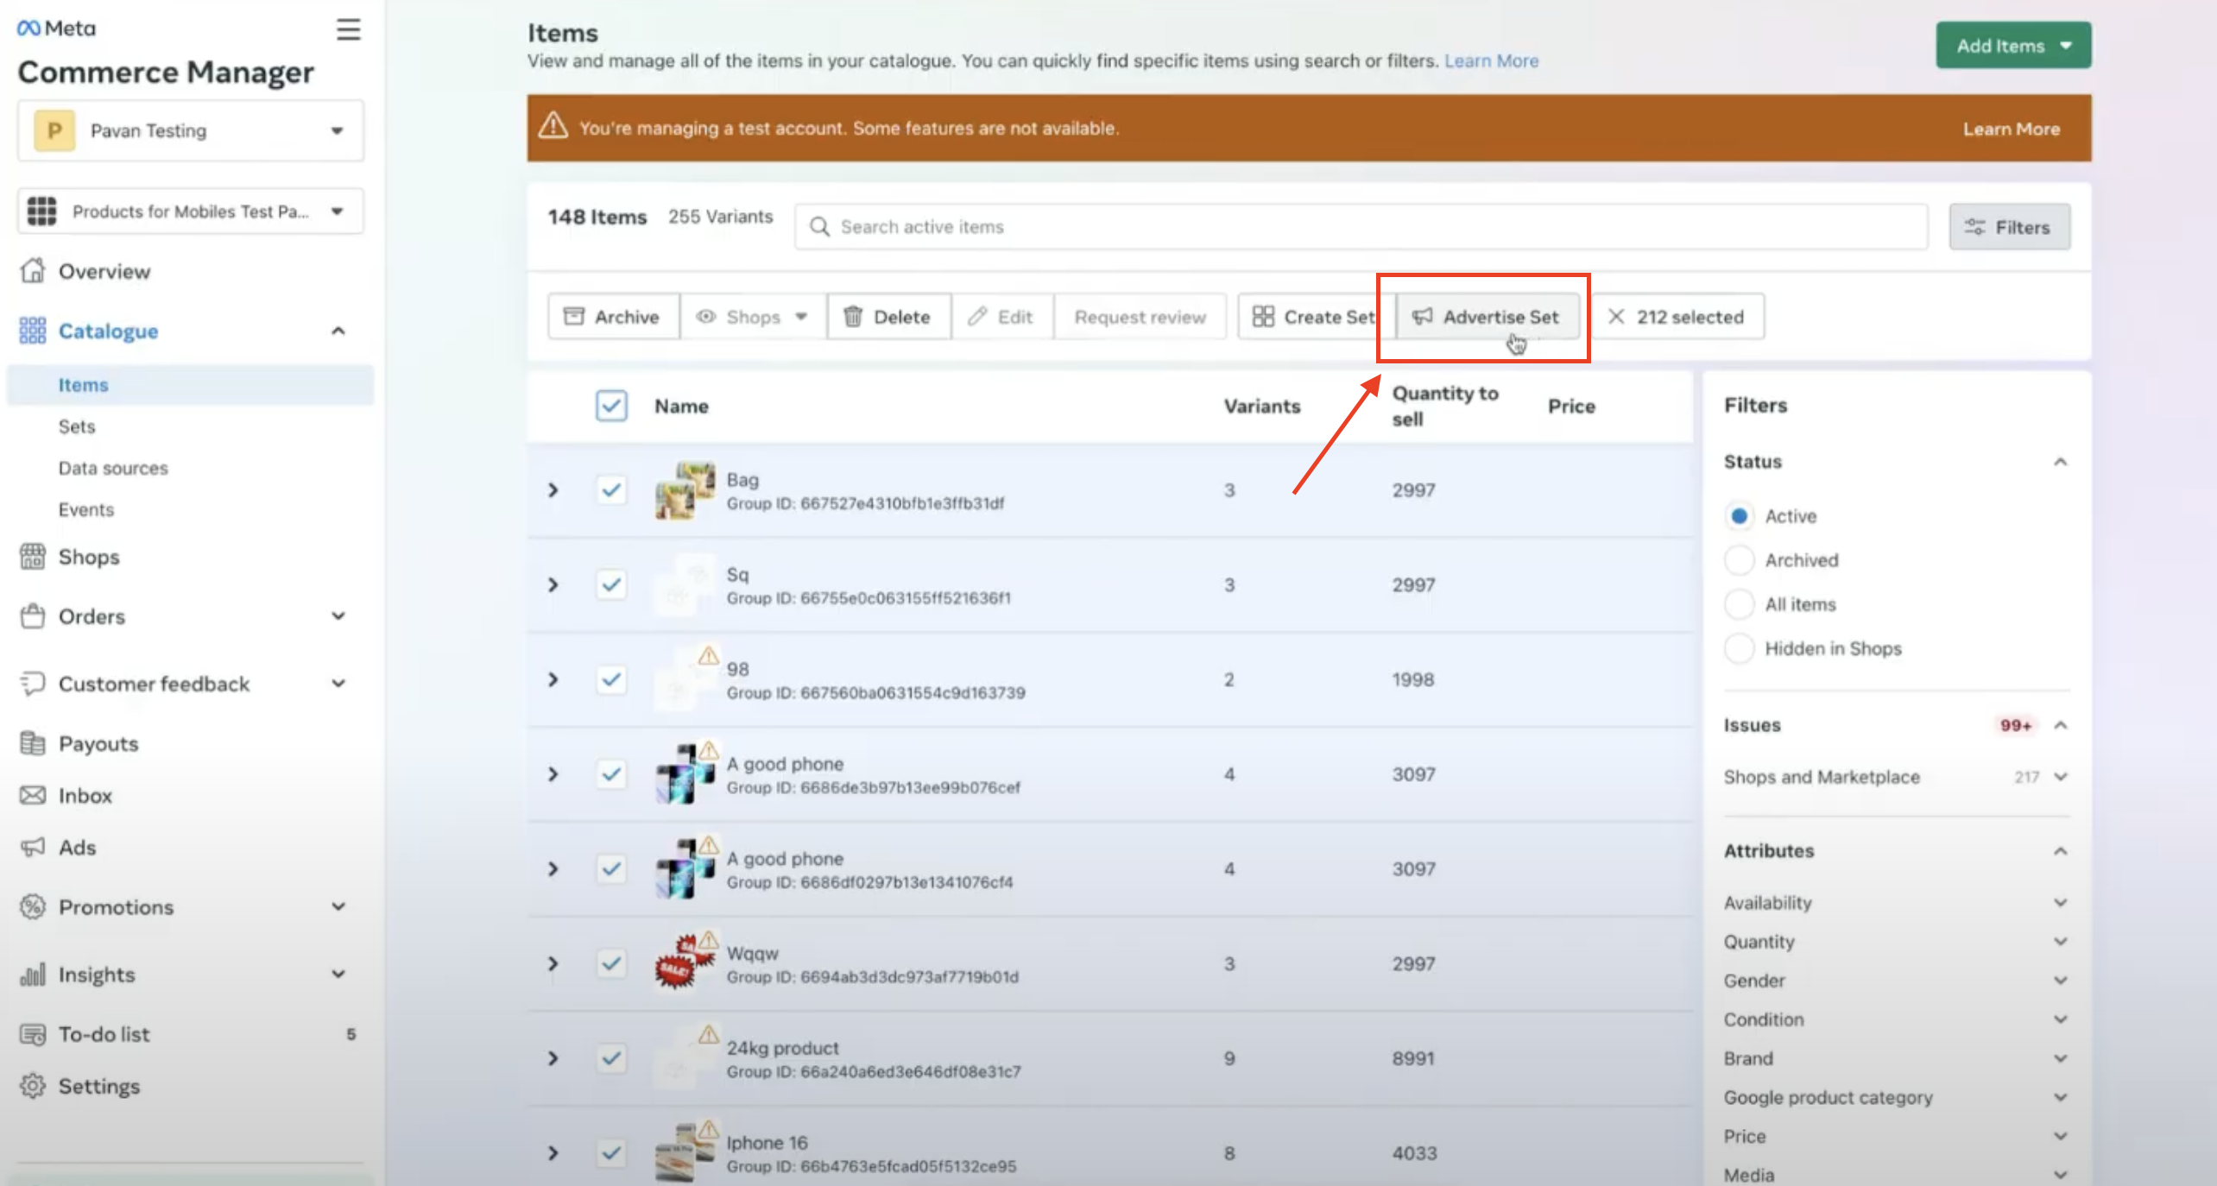The width and height of the screenshot is (2217, 1186).
Task: Open Payouts in the sidebar
Action: 98,743
